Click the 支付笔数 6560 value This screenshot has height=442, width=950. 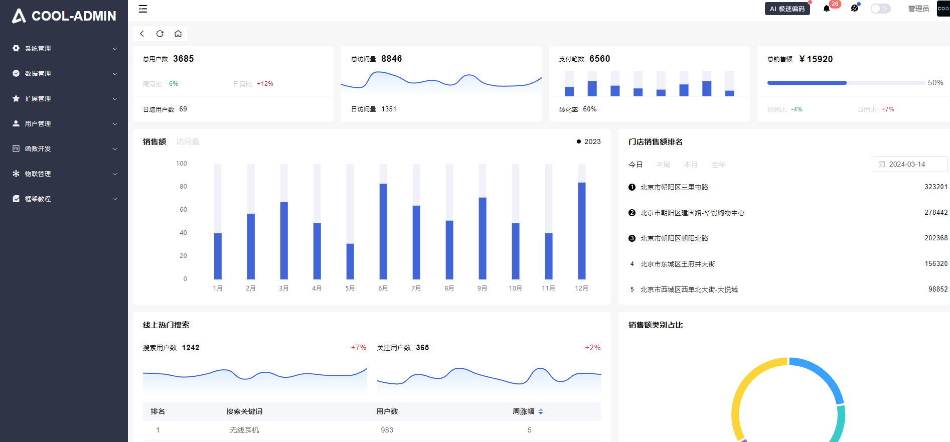[x=600, y=59]
